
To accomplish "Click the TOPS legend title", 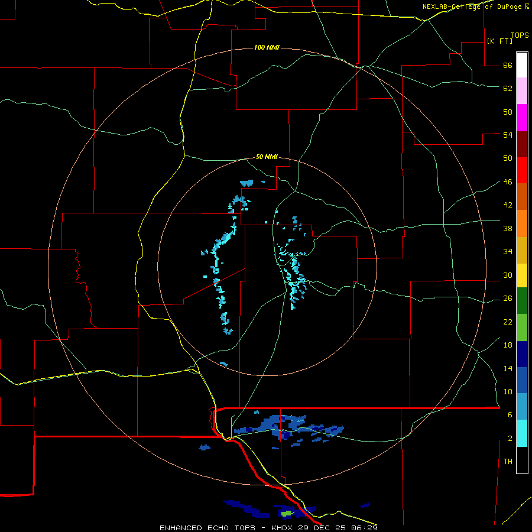I will point(520,35).
